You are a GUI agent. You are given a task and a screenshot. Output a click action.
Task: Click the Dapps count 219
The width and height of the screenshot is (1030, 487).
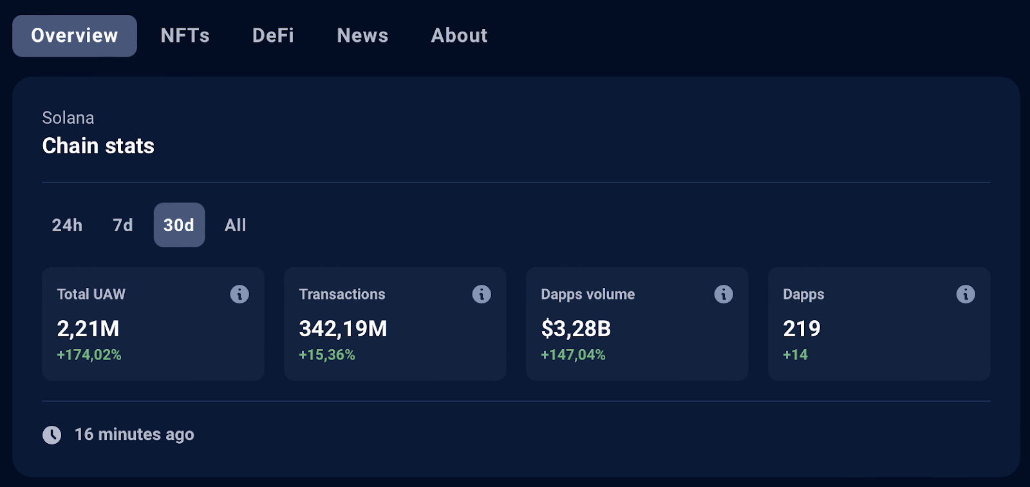(802, 329)
